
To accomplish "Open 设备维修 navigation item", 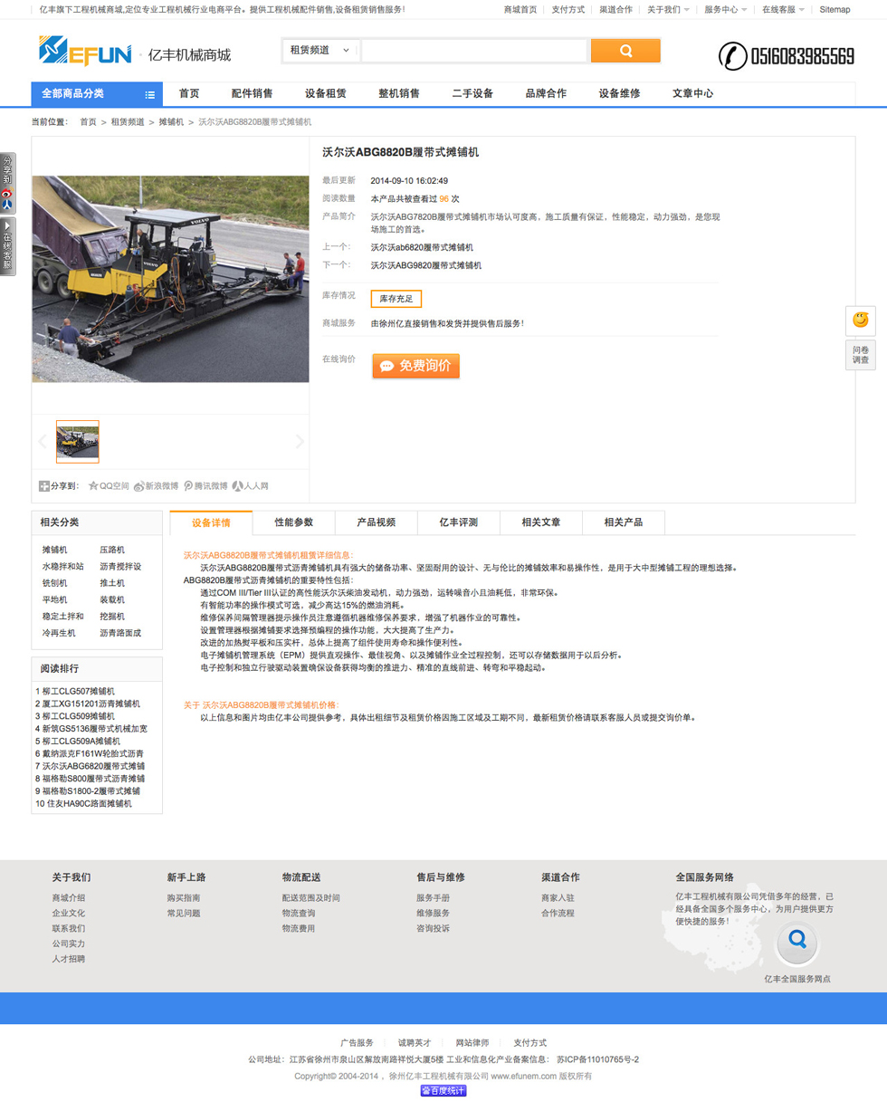I will click(x=619, y=93).
